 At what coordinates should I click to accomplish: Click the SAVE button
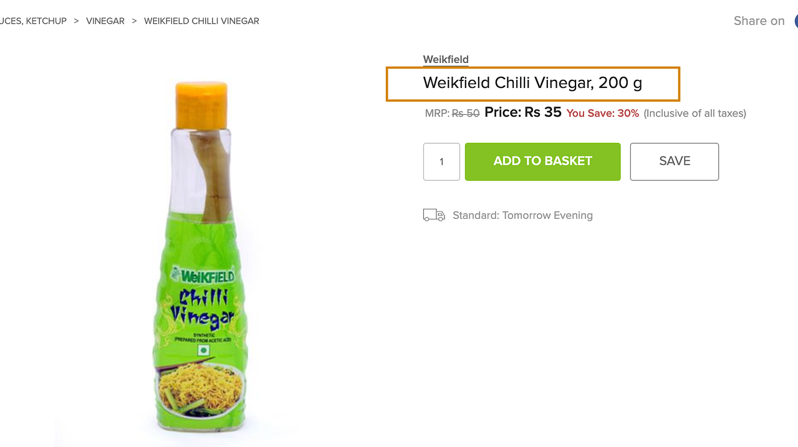pos(675,161)
